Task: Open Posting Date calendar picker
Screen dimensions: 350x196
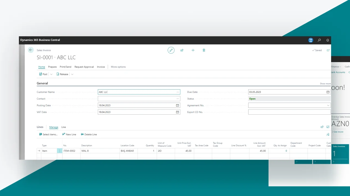Action: click(x=177, y=105)
